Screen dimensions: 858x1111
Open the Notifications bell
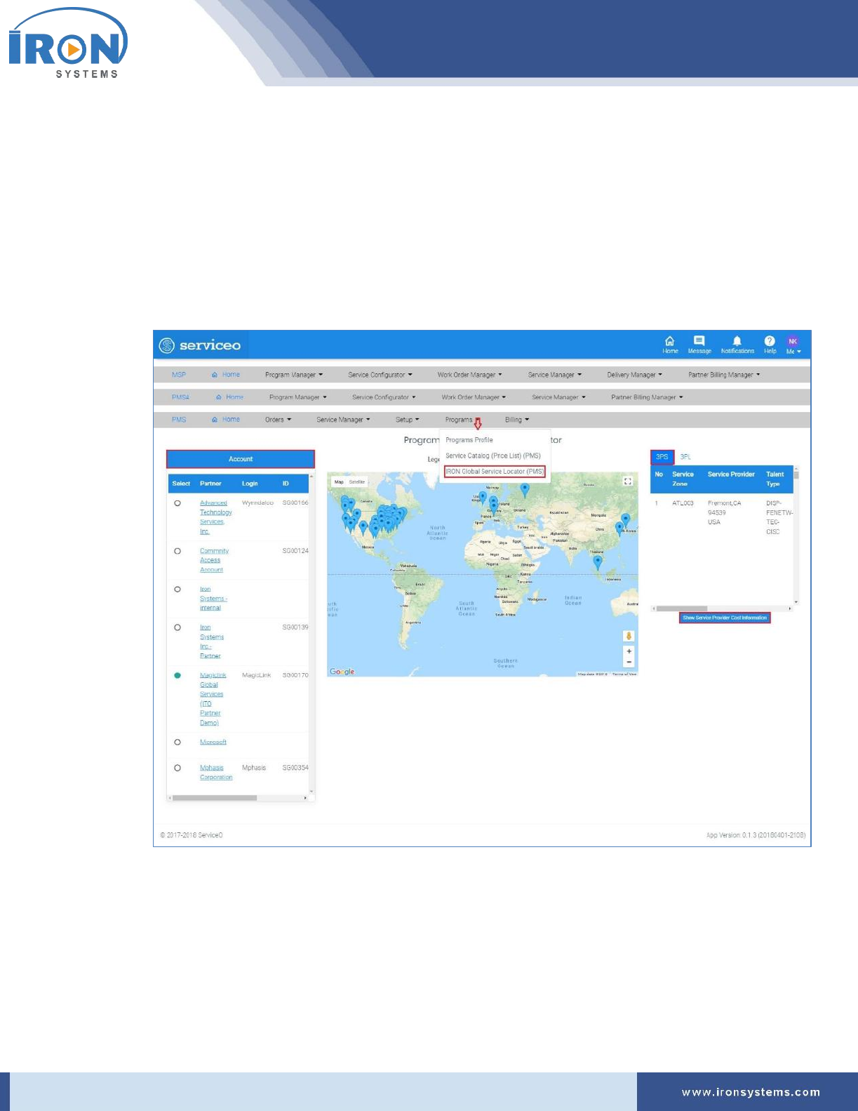click(x=737, y=345)
